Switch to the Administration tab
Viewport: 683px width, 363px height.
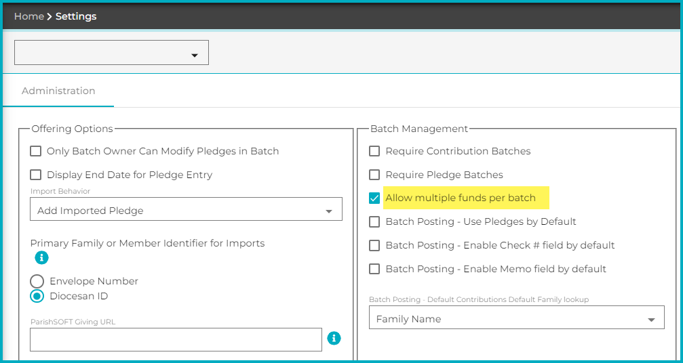[x=58, y=91]
